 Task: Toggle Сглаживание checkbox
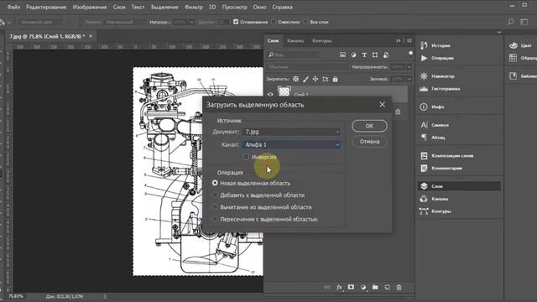tap(236, 22)
